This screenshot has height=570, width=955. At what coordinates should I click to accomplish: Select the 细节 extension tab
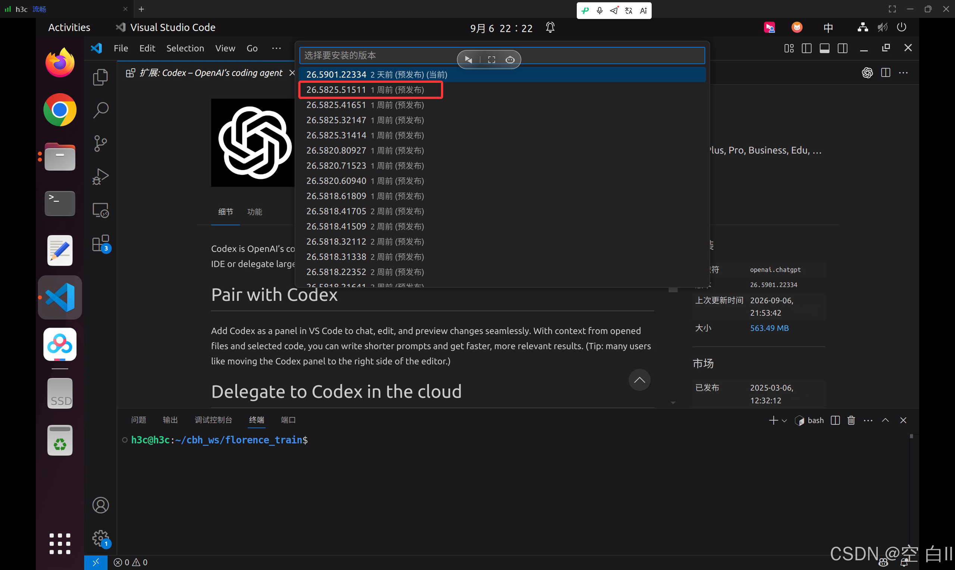click(225, 212)
